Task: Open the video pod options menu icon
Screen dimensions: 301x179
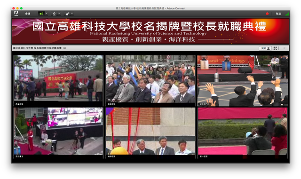Action: (x=285, y=48)
